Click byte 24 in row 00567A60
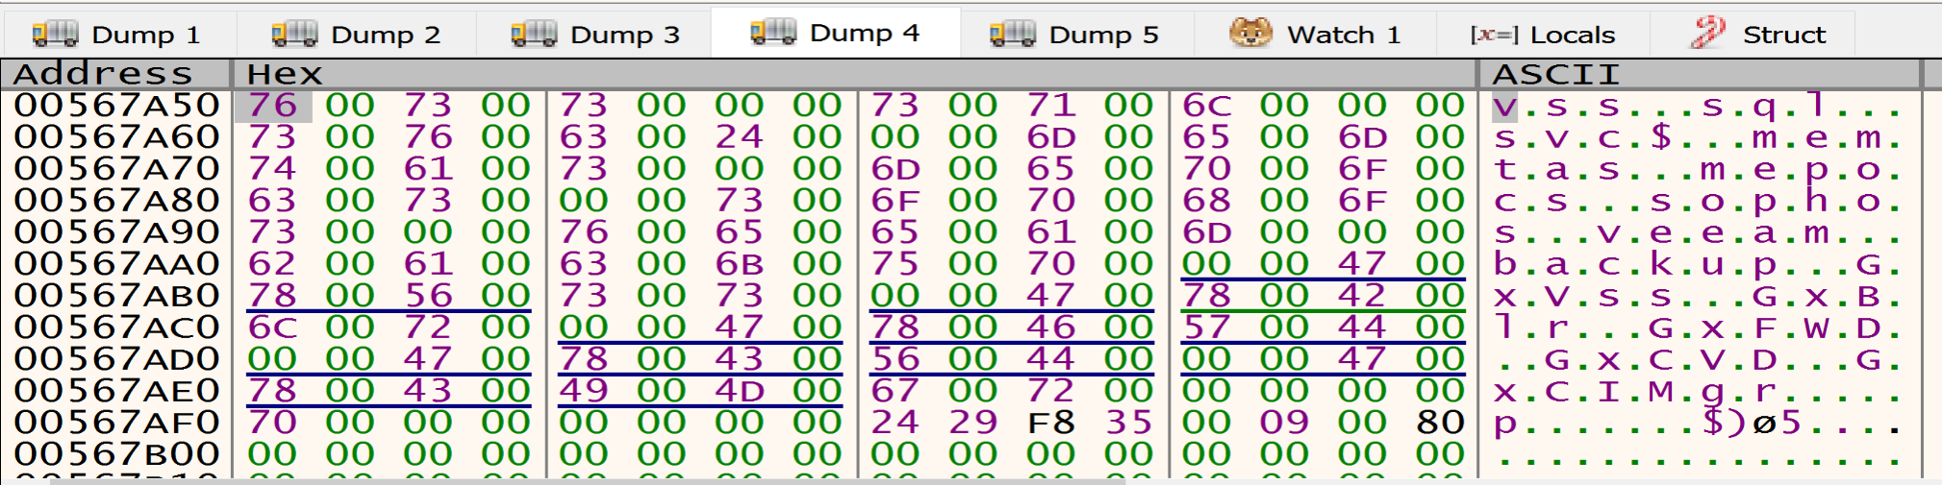The image size is (1942, 485). (x=739, y=137)
